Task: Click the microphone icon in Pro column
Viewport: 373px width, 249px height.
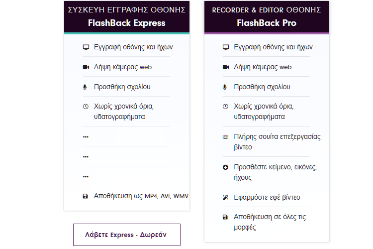Action: tap(225, 87)
